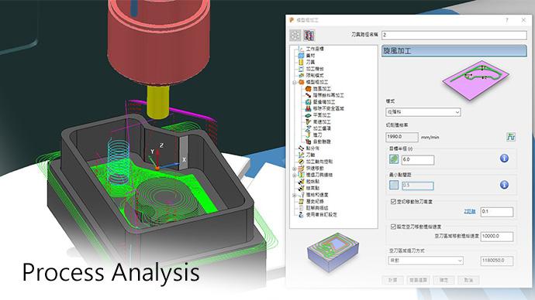Expand the feeds and speeds tree node

click(295, 195)
